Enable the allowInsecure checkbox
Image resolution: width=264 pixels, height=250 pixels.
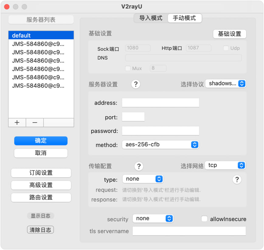204,219
